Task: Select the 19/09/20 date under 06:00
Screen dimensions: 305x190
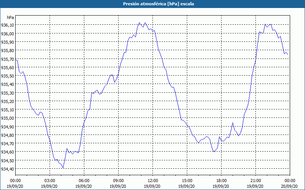Action: (83, 186)
